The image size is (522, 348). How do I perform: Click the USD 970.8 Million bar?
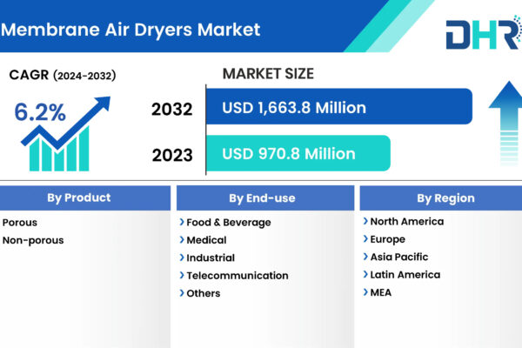(x=298, y=153)
